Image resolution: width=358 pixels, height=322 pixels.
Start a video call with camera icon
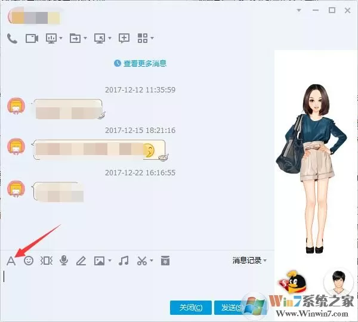click(x=32, y=38)
